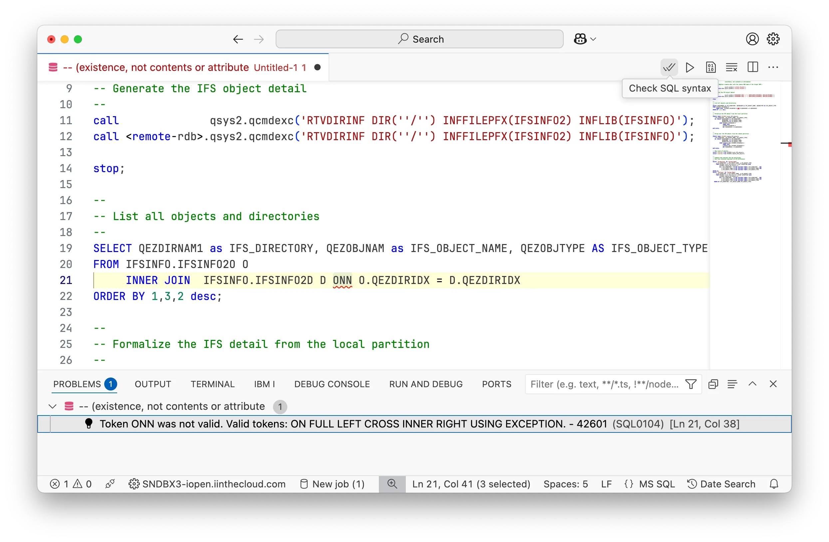Click the binary file icon in editor toolbar
Image resolution: width=829 pixels, height=542 pixels.
(x=710, y=67)
